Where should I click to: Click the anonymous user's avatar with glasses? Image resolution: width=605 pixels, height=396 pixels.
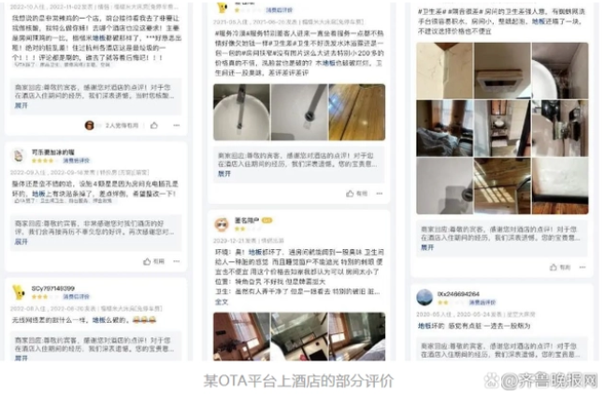point(222,225)
